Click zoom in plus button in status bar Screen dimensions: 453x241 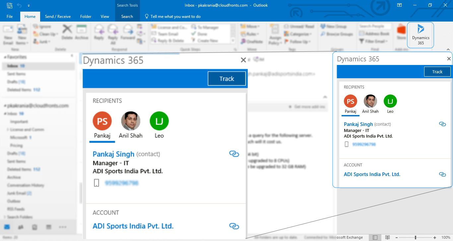pos(435,237)
